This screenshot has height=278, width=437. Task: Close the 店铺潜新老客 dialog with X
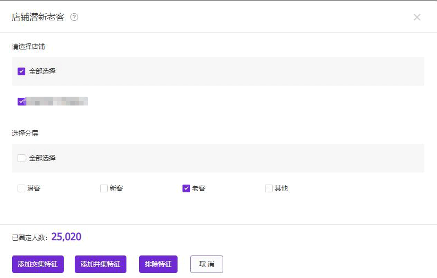coord(417,17)
